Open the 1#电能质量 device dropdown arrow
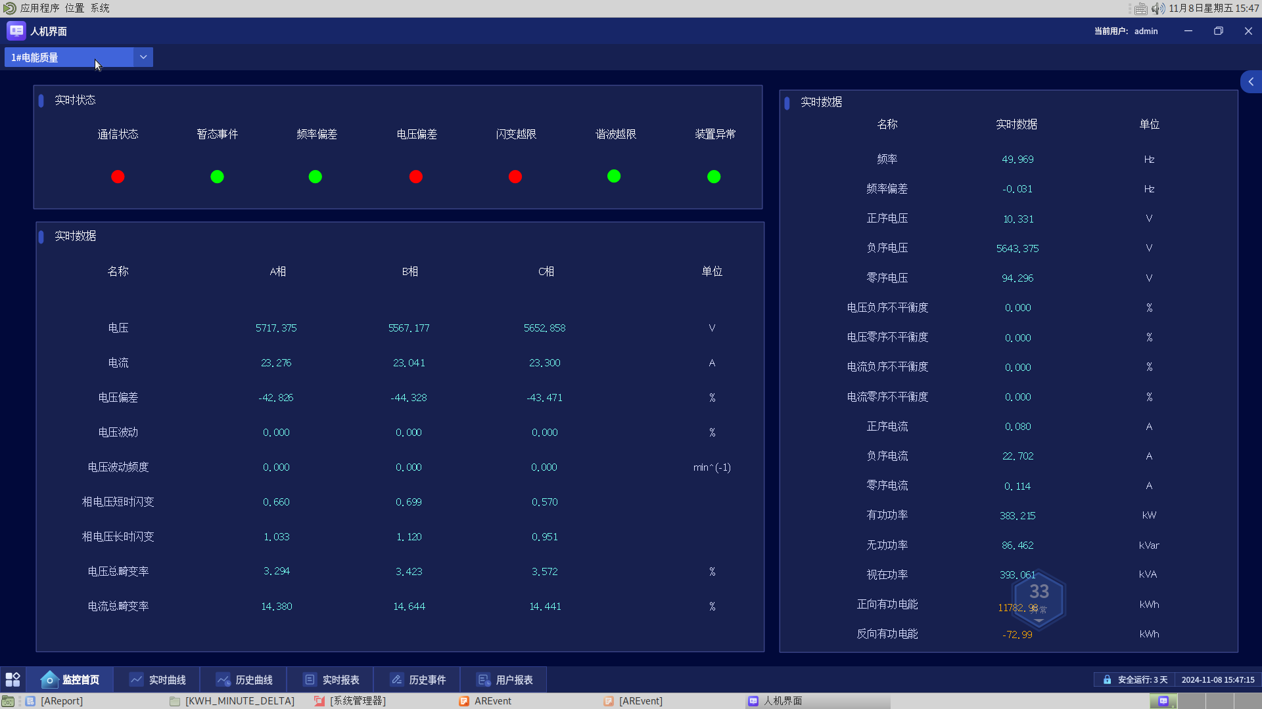1262x709 pixels. (x=143, y=57)
